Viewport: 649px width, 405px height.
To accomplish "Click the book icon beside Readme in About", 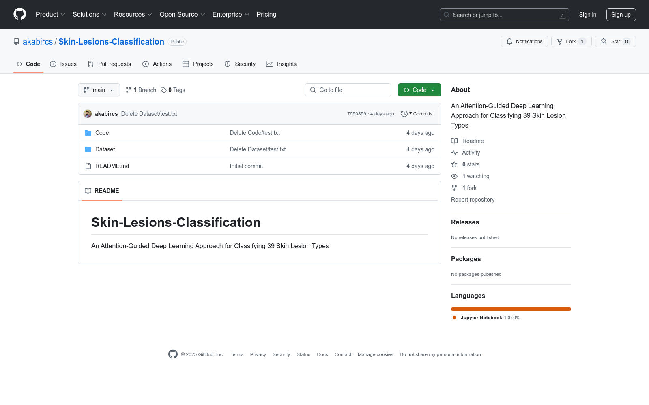I will pyautogui.click(x=454, y=141).
